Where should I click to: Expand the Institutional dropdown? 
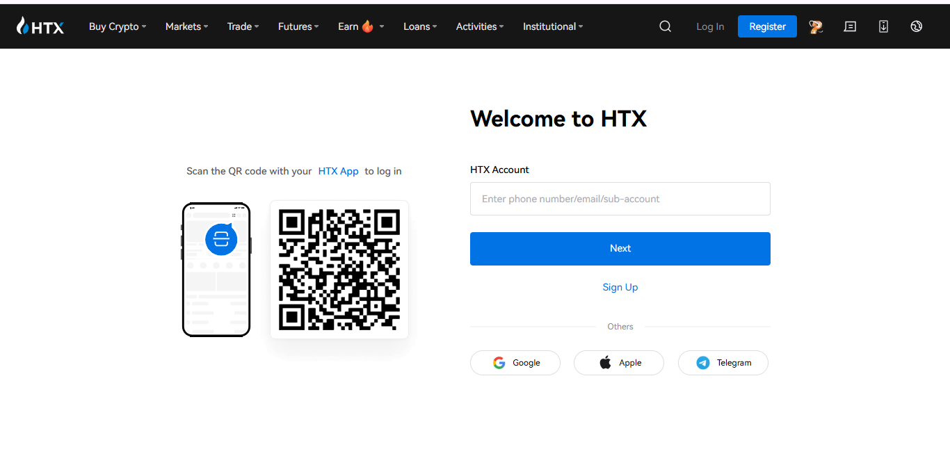pos(552,26)
